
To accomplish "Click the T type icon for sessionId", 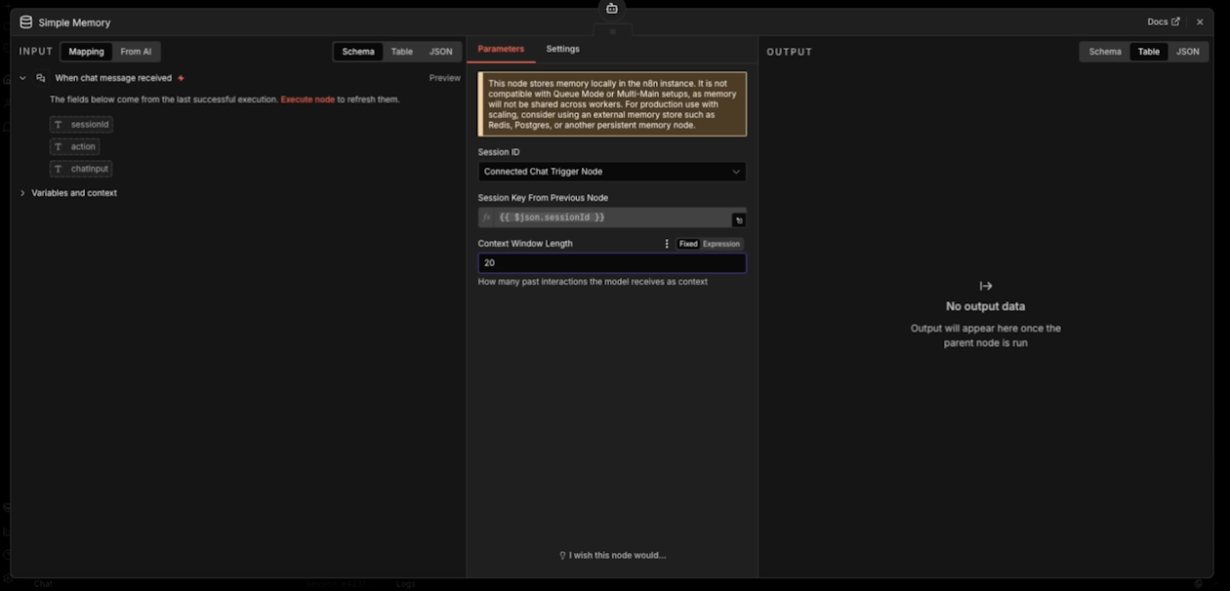I will [59, 125].
